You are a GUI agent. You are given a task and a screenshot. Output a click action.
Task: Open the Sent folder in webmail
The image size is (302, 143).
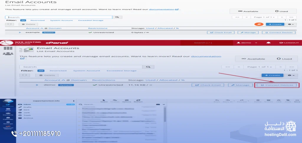46,110
